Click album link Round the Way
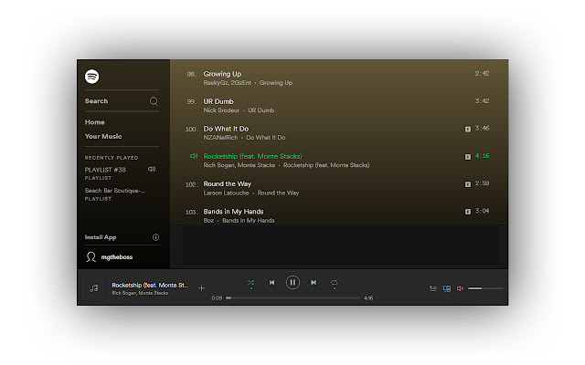Screen dimensions: 585x365 click(x=278, y=193)
